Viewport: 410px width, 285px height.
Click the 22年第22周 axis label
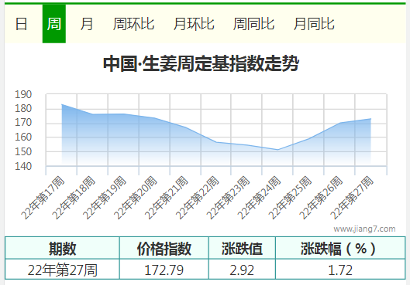pos(197,198)
